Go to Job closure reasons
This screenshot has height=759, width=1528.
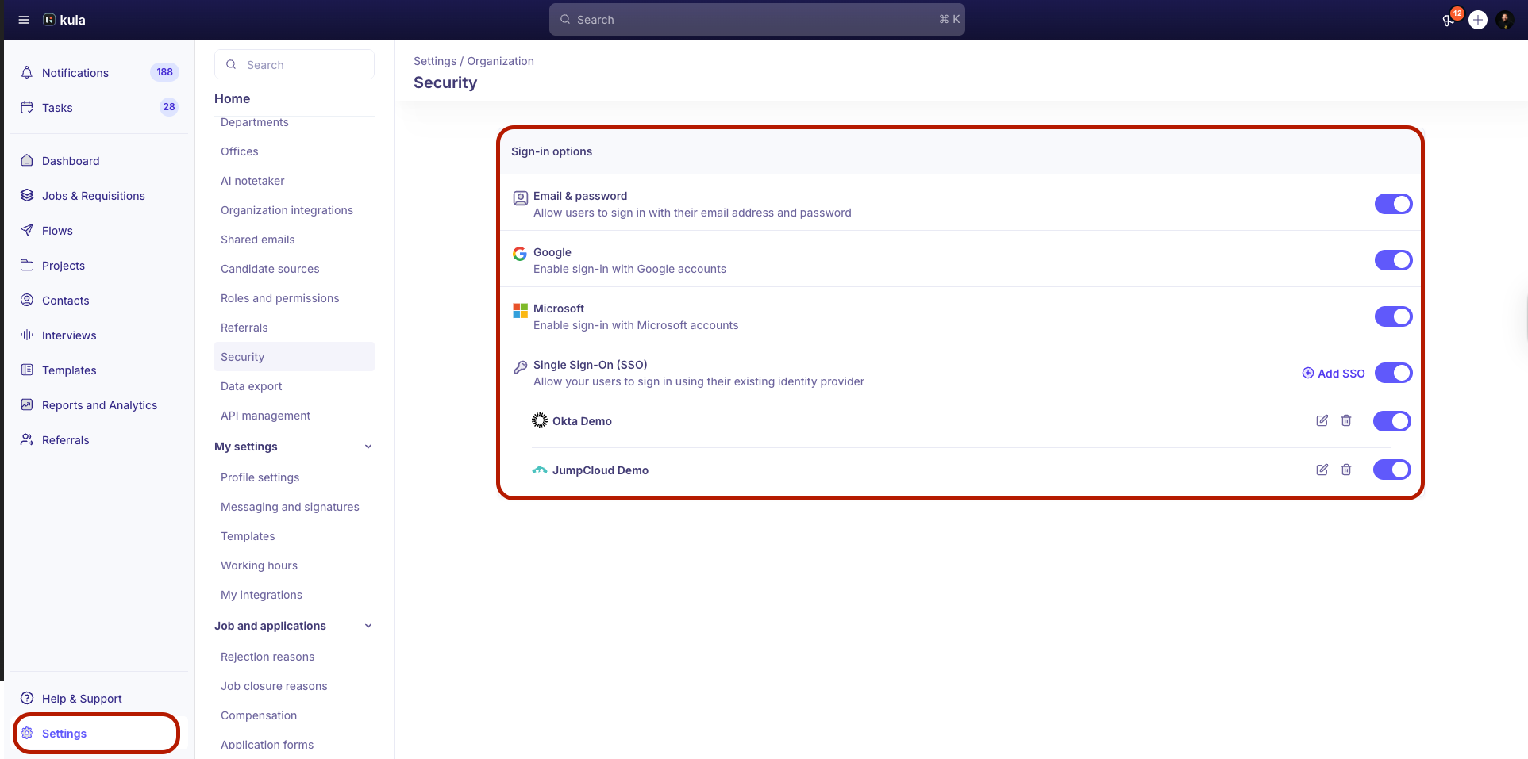(x=274, y=686)
